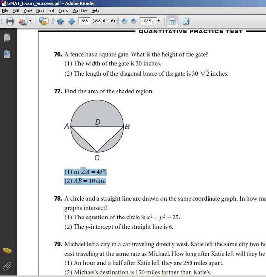Click the zoom in plus button
266x277 pixels.
pyautogui.click(x=133, y=21)
